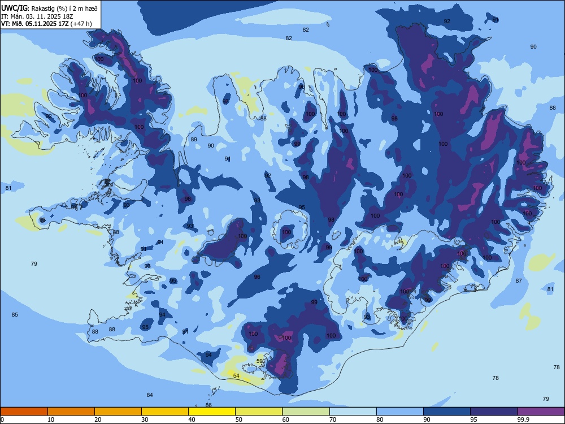The width and height of the screenshot is (565, 424).
Task: Select the 20–30 amber legend swatch
Action: (x=118, y=412)
